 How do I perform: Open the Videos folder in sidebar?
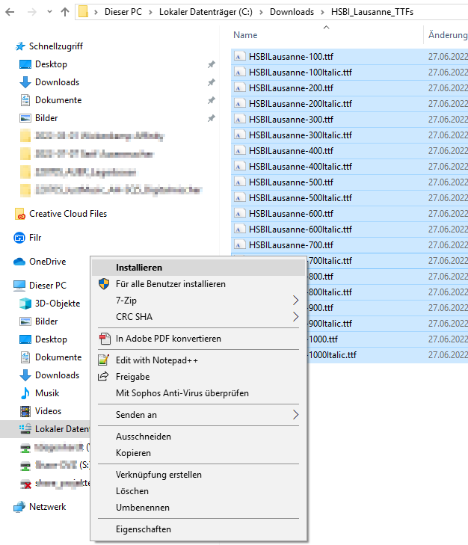48,411
